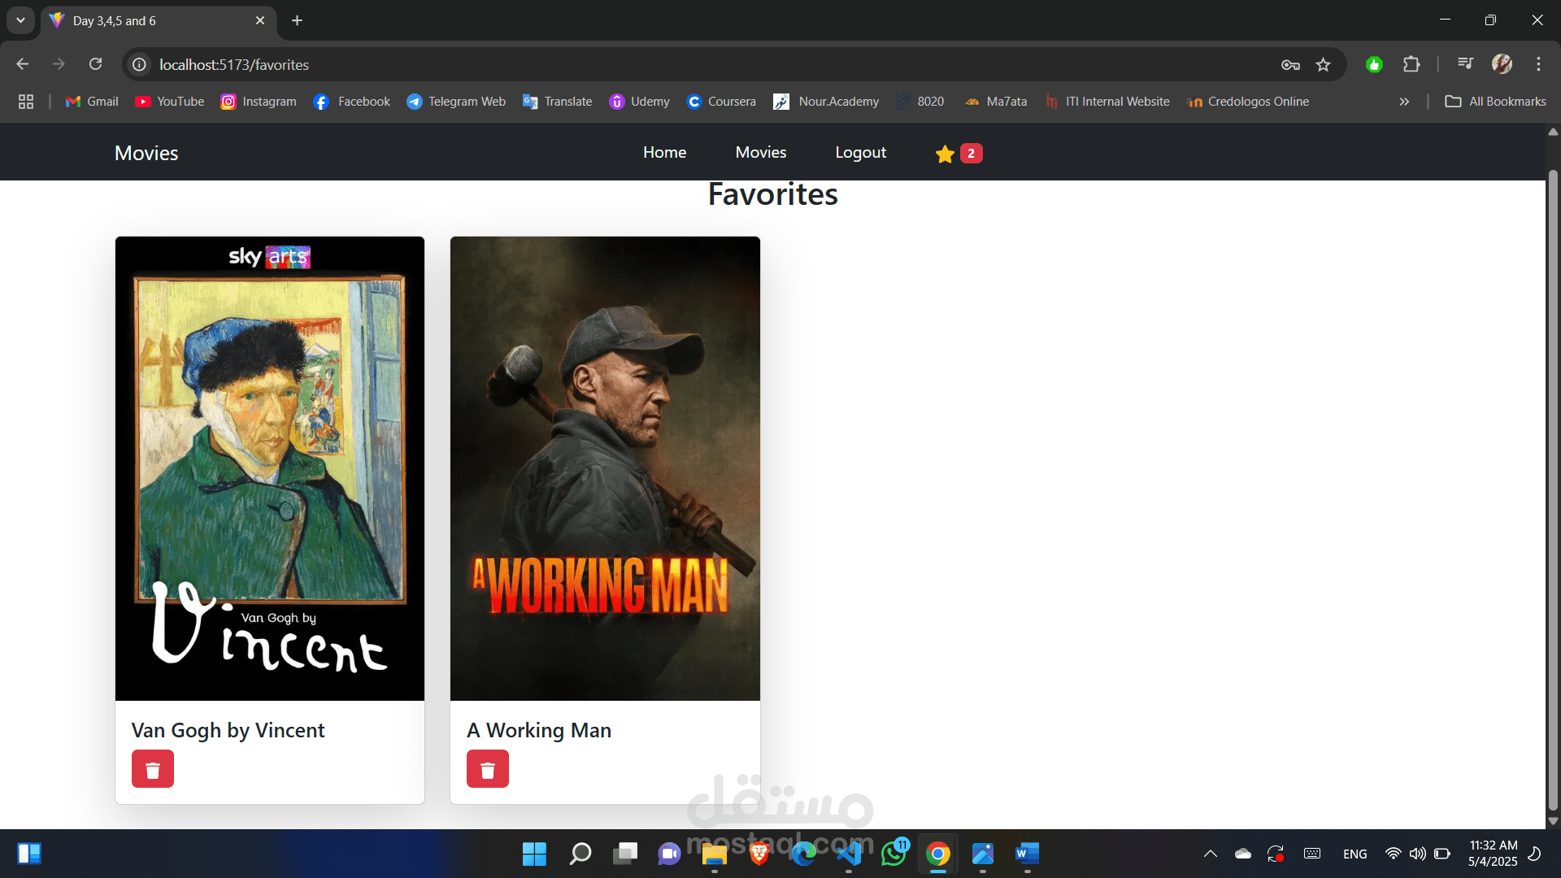Image resolution: width=1561 pixels, height=878 pixels.
Task: Open the Movies nav link
Action: point(760,153)
